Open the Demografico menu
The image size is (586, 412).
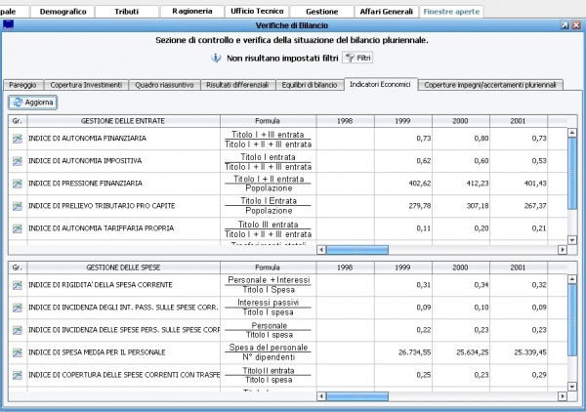(x=63, y=12)
